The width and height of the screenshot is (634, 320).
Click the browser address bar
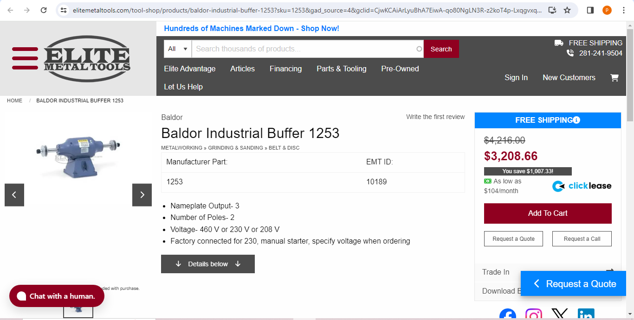pos(307,10)
